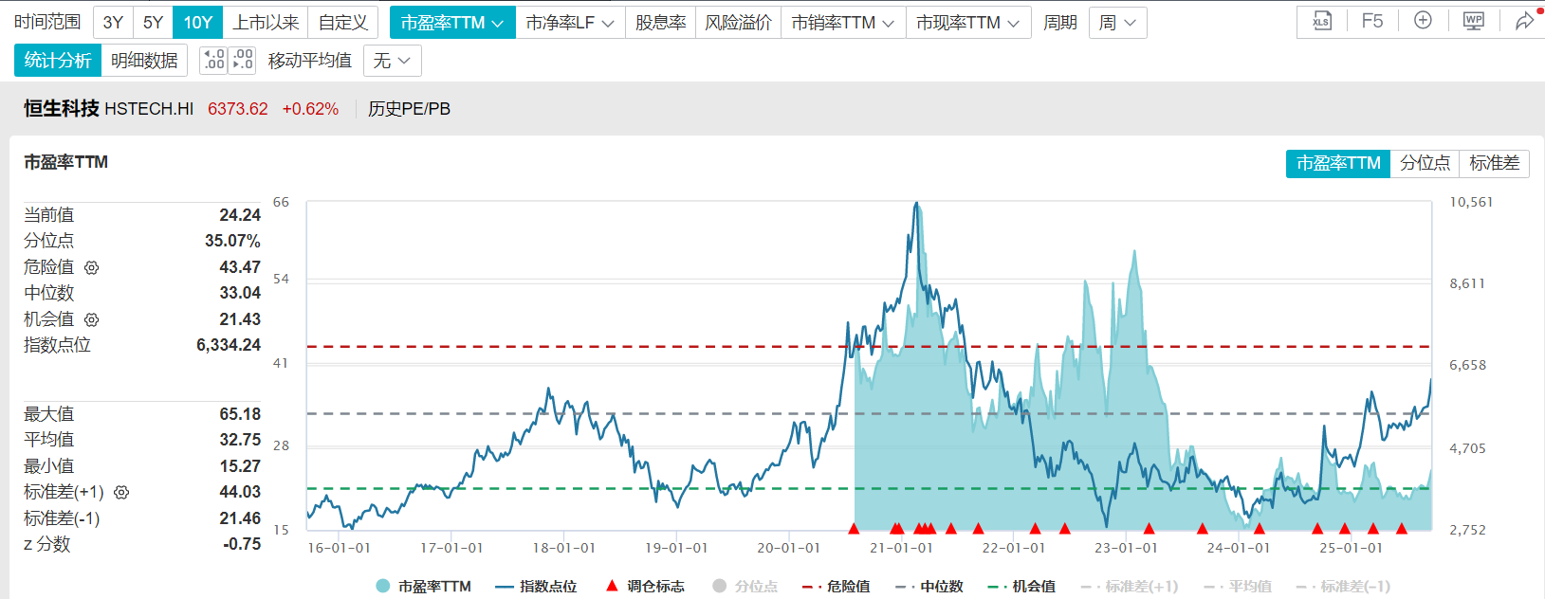The height and width of the screenshot is (599, 1545).
Task: Click the 历史PE/PB label
Action: click(x=409, y=109)
